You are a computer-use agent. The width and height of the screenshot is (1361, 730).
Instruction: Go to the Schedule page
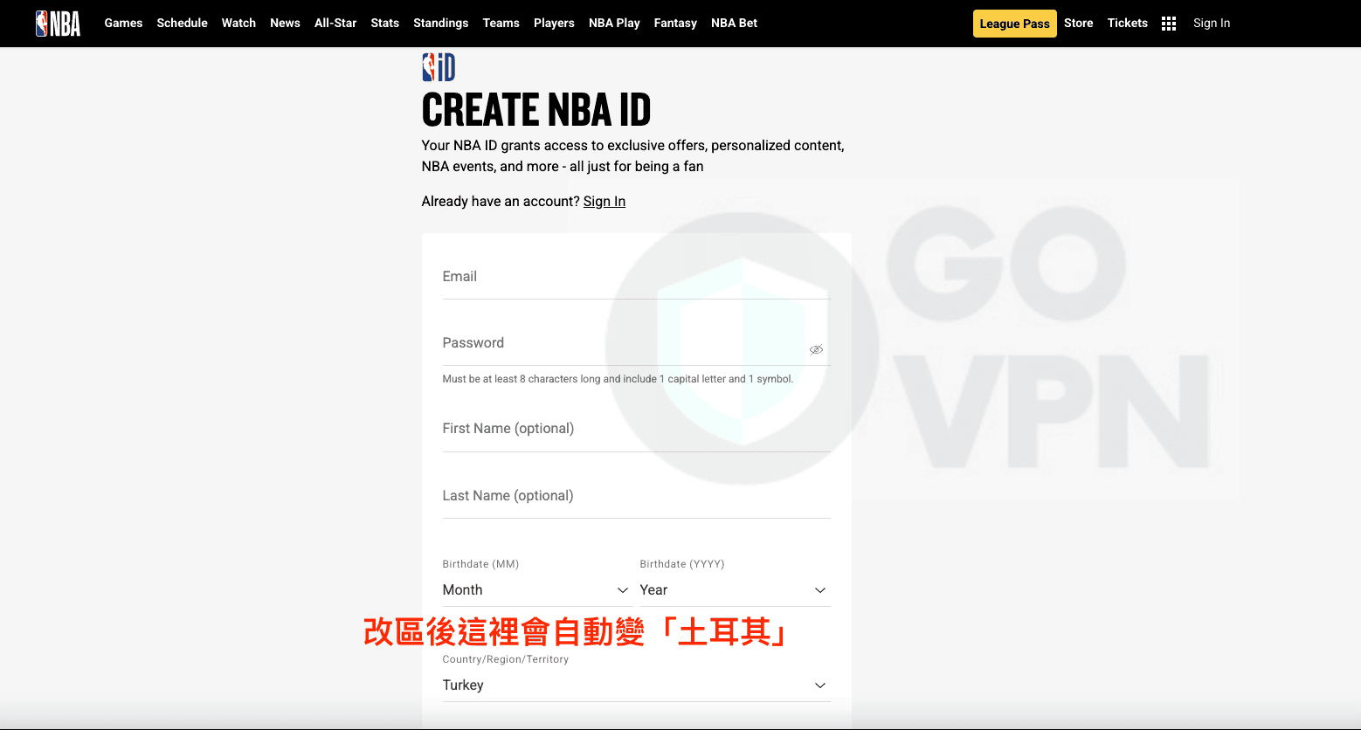click(182, 24)
